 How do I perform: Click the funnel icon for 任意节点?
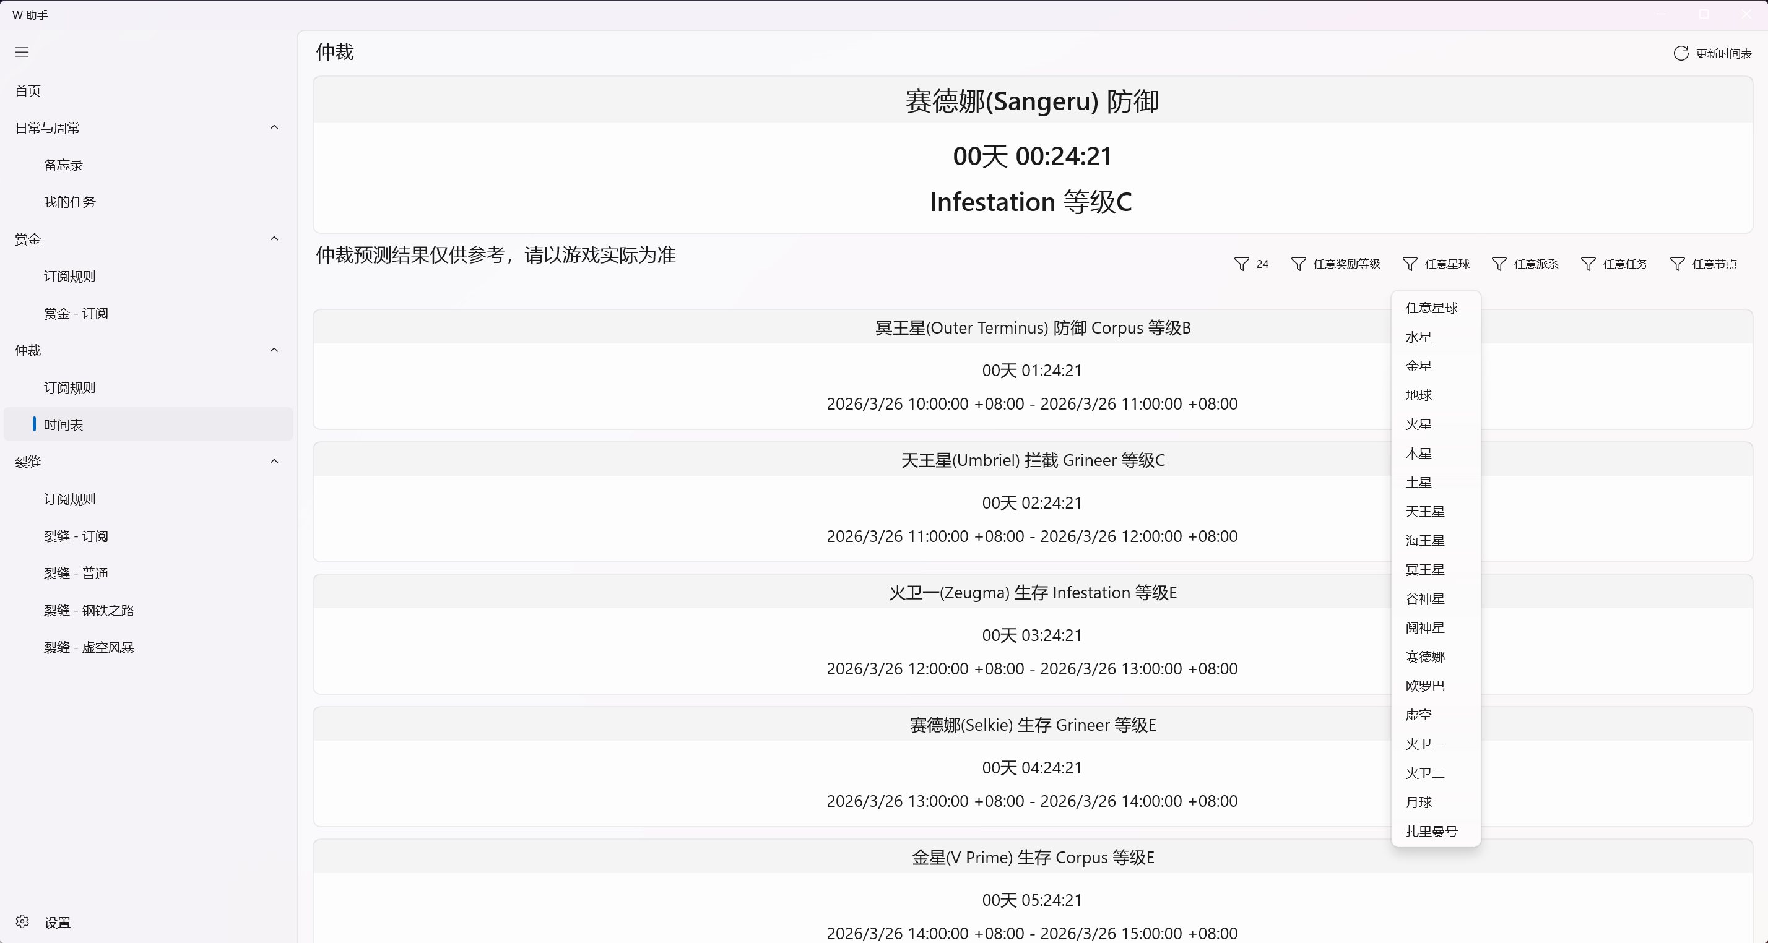click(x=1678, y=264)
